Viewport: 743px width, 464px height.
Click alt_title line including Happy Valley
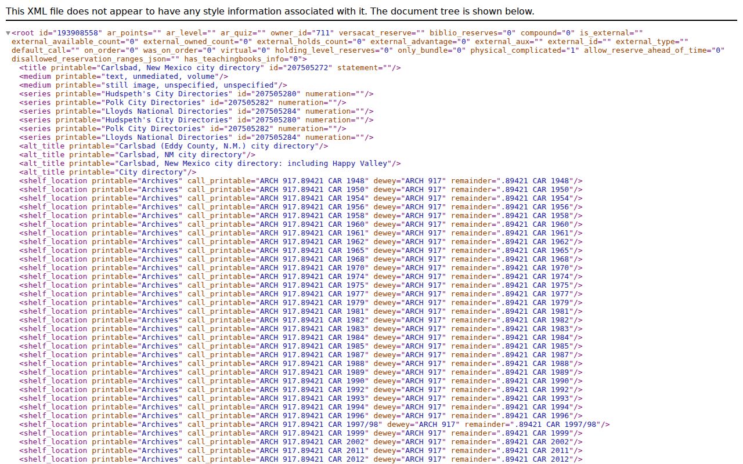coord(210,164)
